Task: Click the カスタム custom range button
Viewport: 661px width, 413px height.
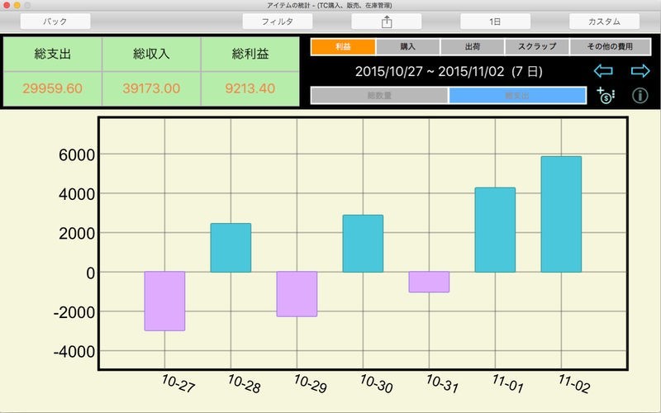Action: [605, 21]
